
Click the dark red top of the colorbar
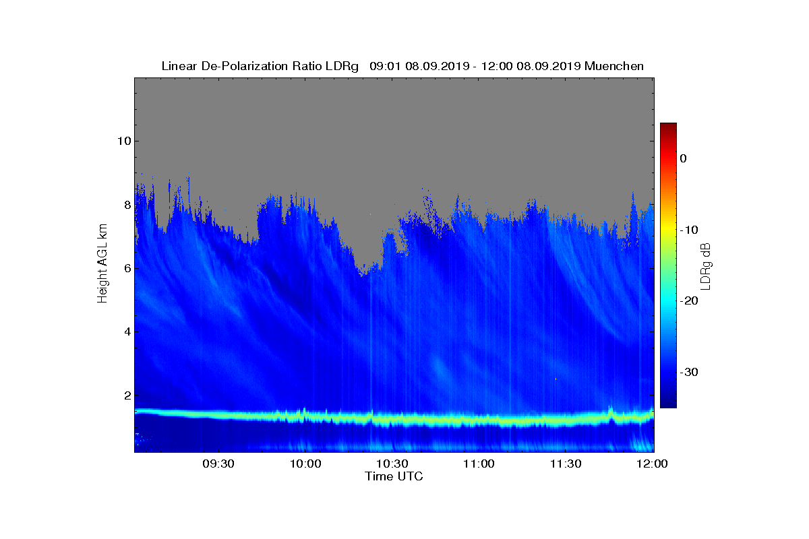tap(668, 127)
